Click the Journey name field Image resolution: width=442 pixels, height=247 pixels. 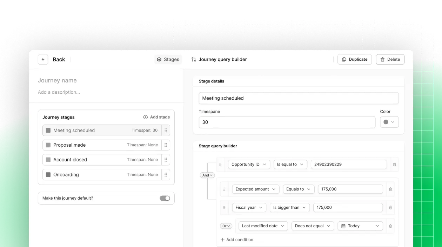pyautogui.click(x=57, y=80)
